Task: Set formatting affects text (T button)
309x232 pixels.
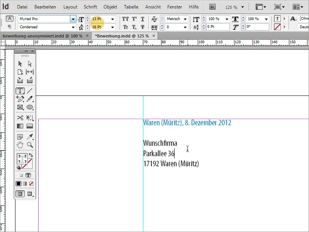Action: [x=28, y=175]
